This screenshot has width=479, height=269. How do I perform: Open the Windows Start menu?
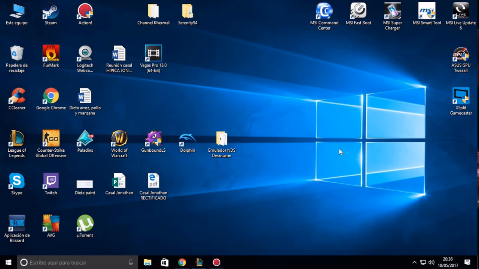click(8, 262)
